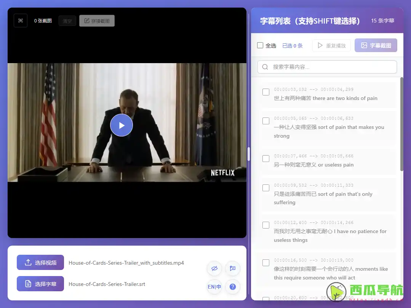
Task: Click 清空 to clear captured screenshots
Action: 67,21
